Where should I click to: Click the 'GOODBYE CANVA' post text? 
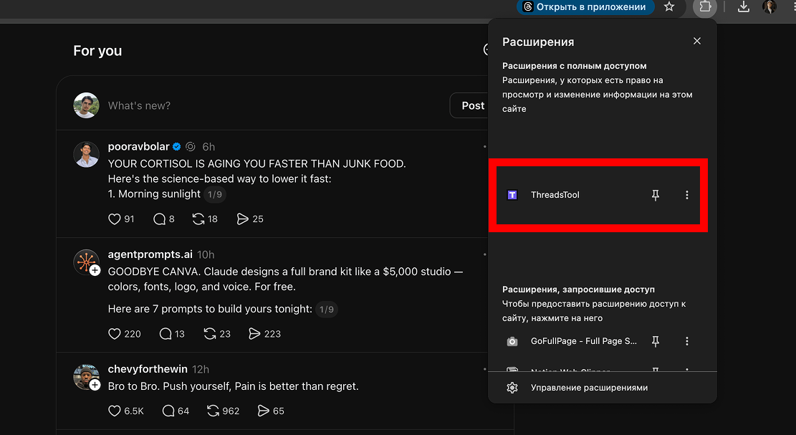click(285, 279)
